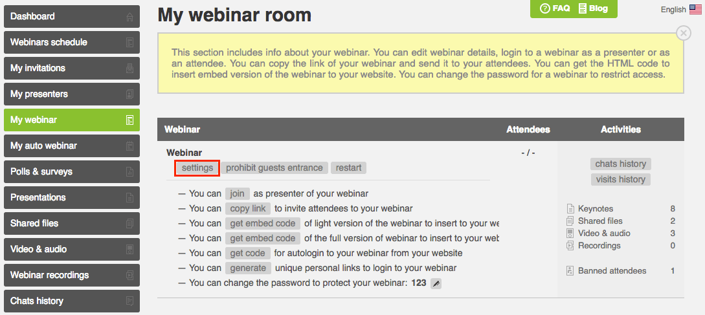Close the yellow info box
Viewport: 705px width, 315px height.
[683, 33]
